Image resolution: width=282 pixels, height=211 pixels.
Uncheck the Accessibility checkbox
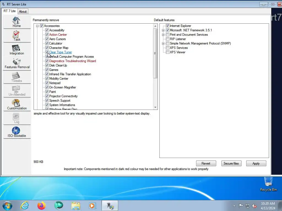coord(47,30)
